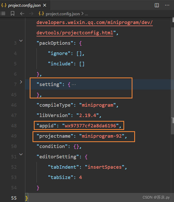Click line number 48 in the gutter
Viewport: 174px width, 202px height.
click(x=14, y=126)
